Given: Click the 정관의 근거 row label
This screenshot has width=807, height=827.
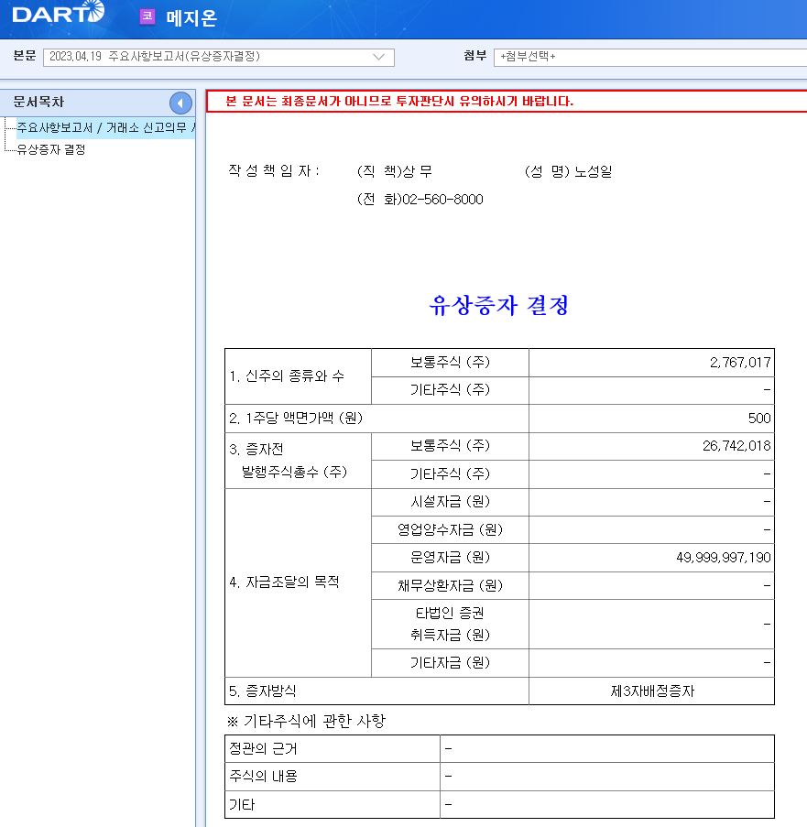Looking at the screenshot, I should pyautogui.click(x=263, y=749).
